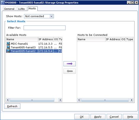Click the Cancel button

114,117
